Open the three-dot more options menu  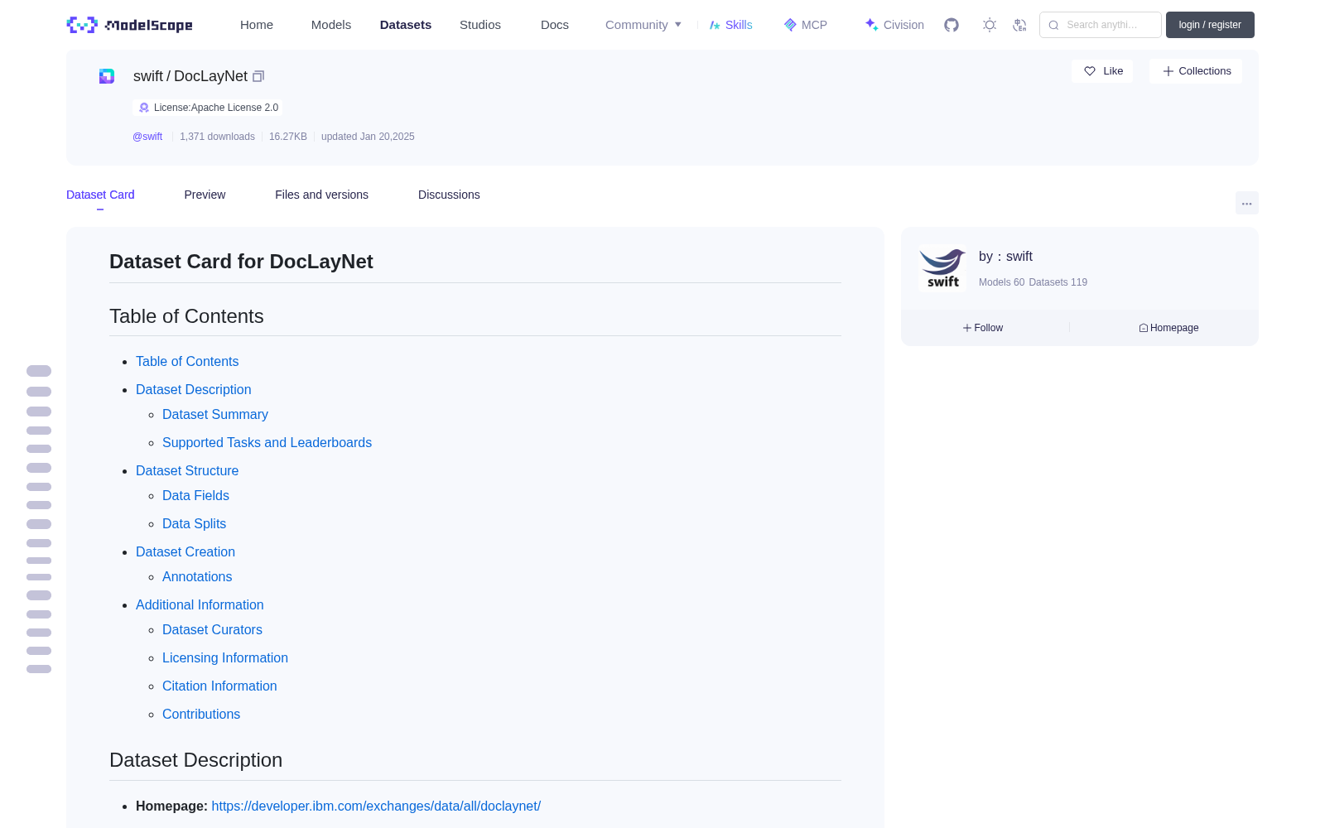(1247, 203)
